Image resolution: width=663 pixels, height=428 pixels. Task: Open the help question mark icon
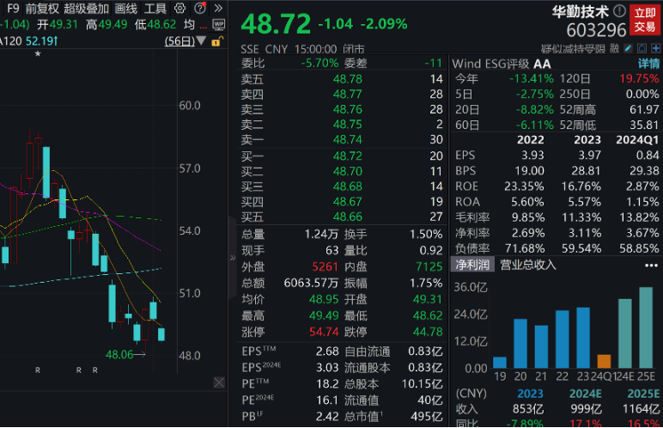(x=200, y=8)
